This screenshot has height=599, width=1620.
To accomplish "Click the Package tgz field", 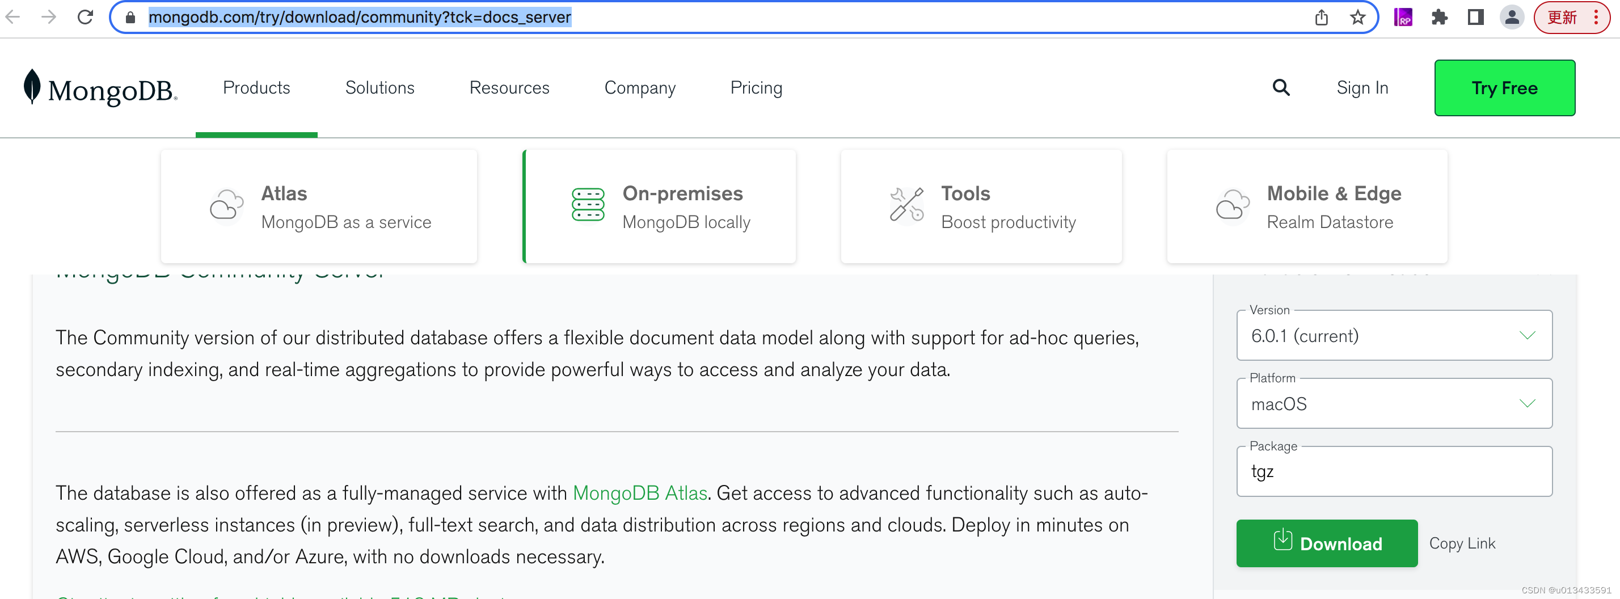I will click(x=1394, y=471).
